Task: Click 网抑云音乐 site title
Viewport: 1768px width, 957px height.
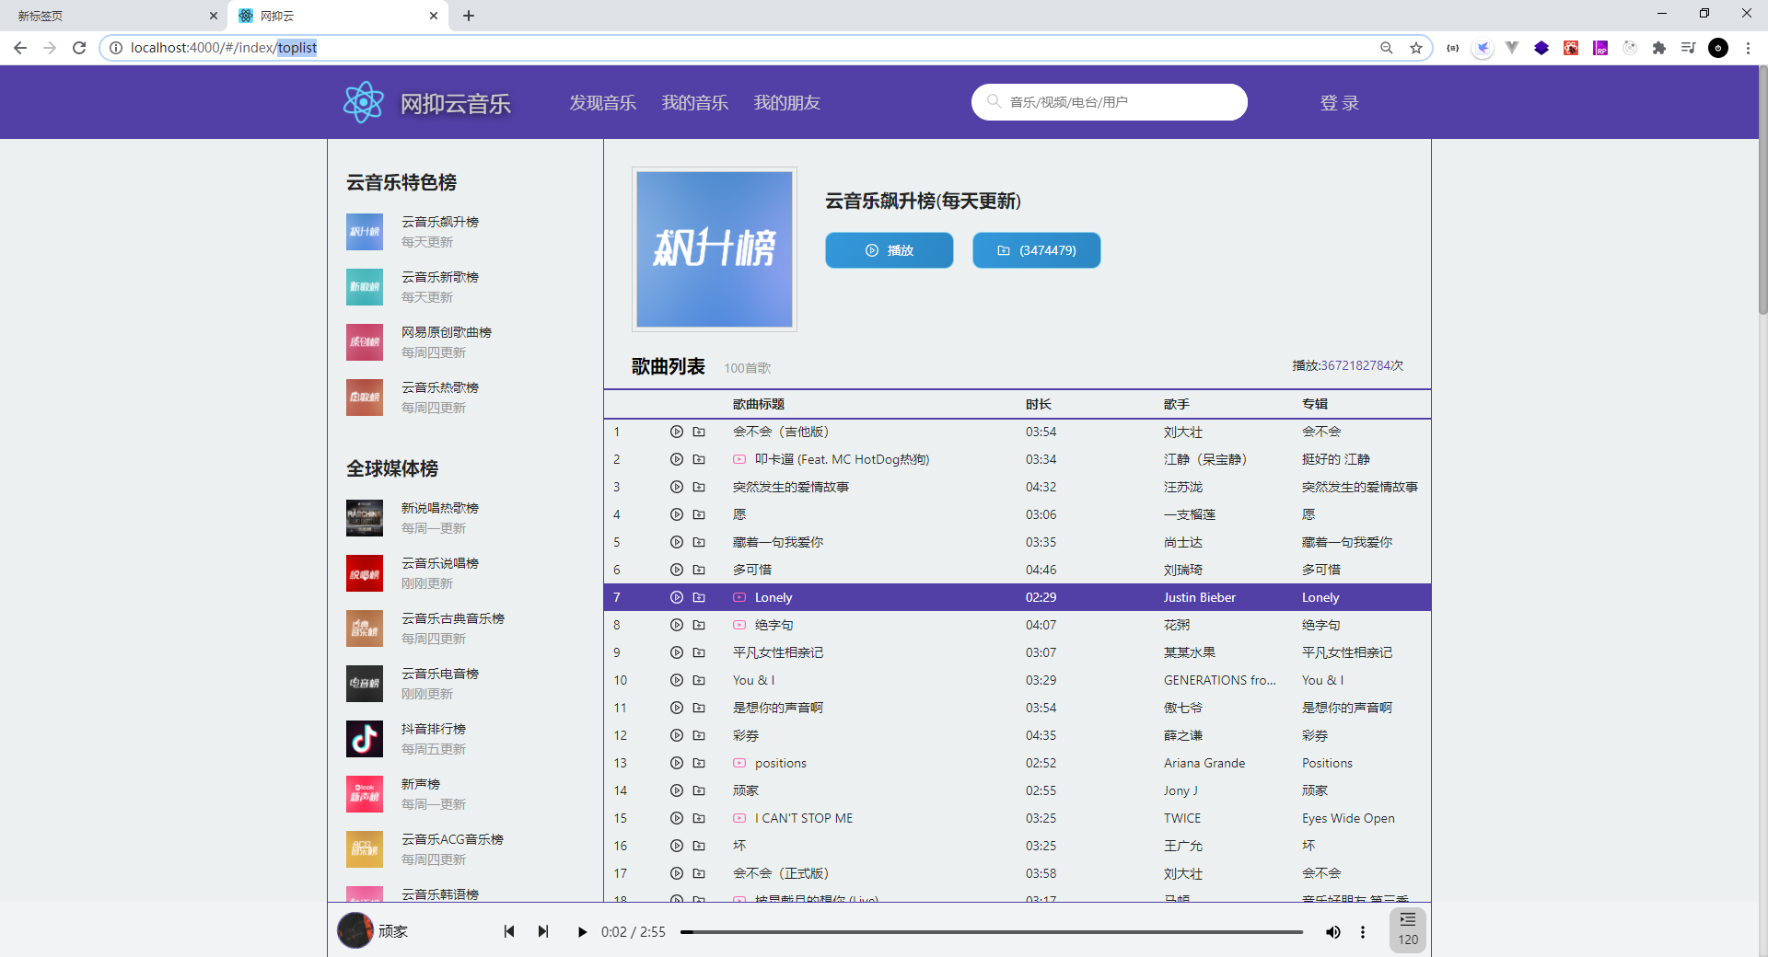Action: coord(455,103)
